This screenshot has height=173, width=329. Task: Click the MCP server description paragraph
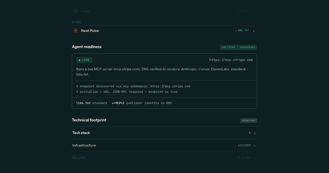click(x=161, y=72)
